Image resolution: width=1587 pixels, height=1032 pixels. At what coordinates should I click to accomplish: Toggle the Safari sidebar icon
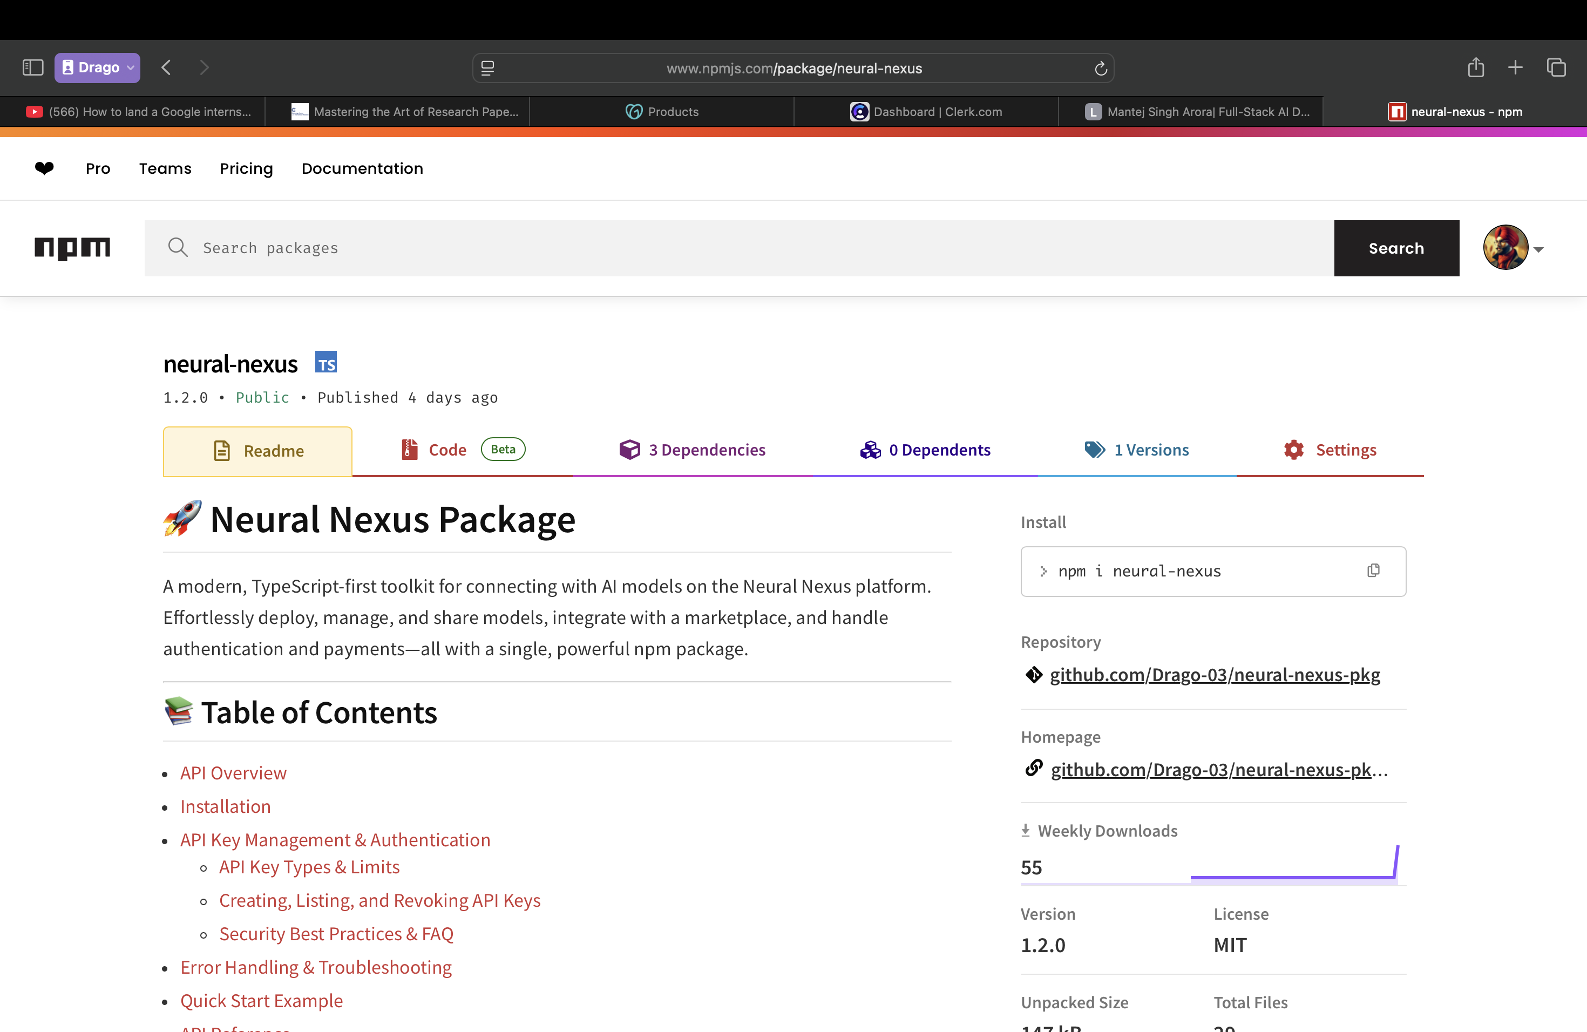[x=33, y=67]
